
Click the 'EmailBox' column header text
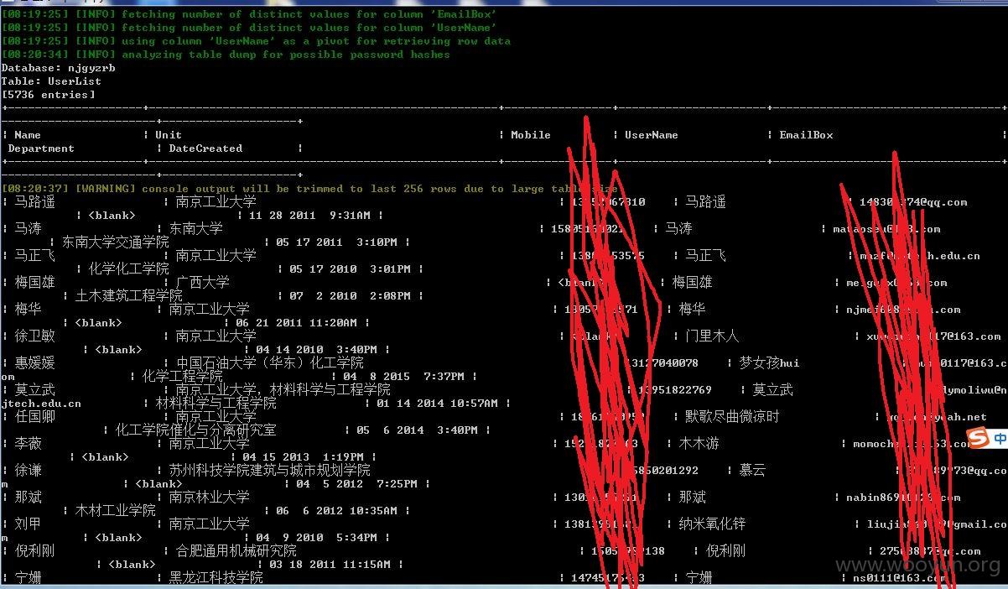[806, 135]
